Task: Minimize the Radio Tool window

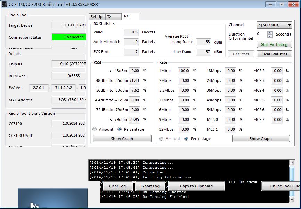Action: (271, 5)
